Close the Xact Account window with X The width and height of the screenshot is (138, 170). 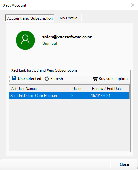(133, 5)
